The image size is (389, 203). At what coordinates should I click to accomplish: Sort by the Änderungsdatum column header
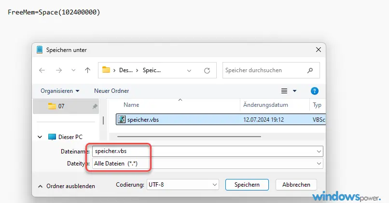tap(265, 105)
